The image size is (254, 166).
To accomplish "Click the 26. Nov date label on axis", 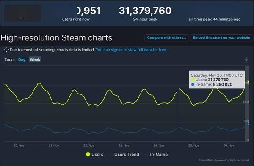I will [229, 145].
